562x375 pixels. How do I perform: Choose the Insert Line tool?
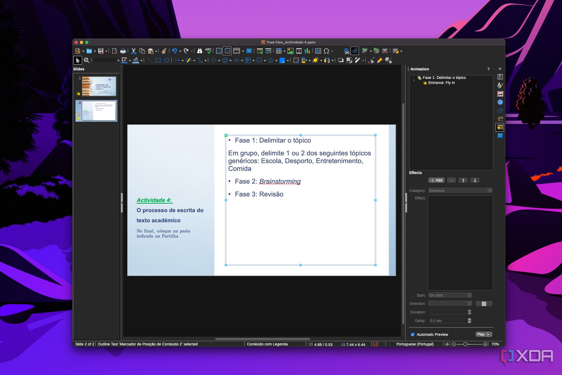tap(150, 61)
